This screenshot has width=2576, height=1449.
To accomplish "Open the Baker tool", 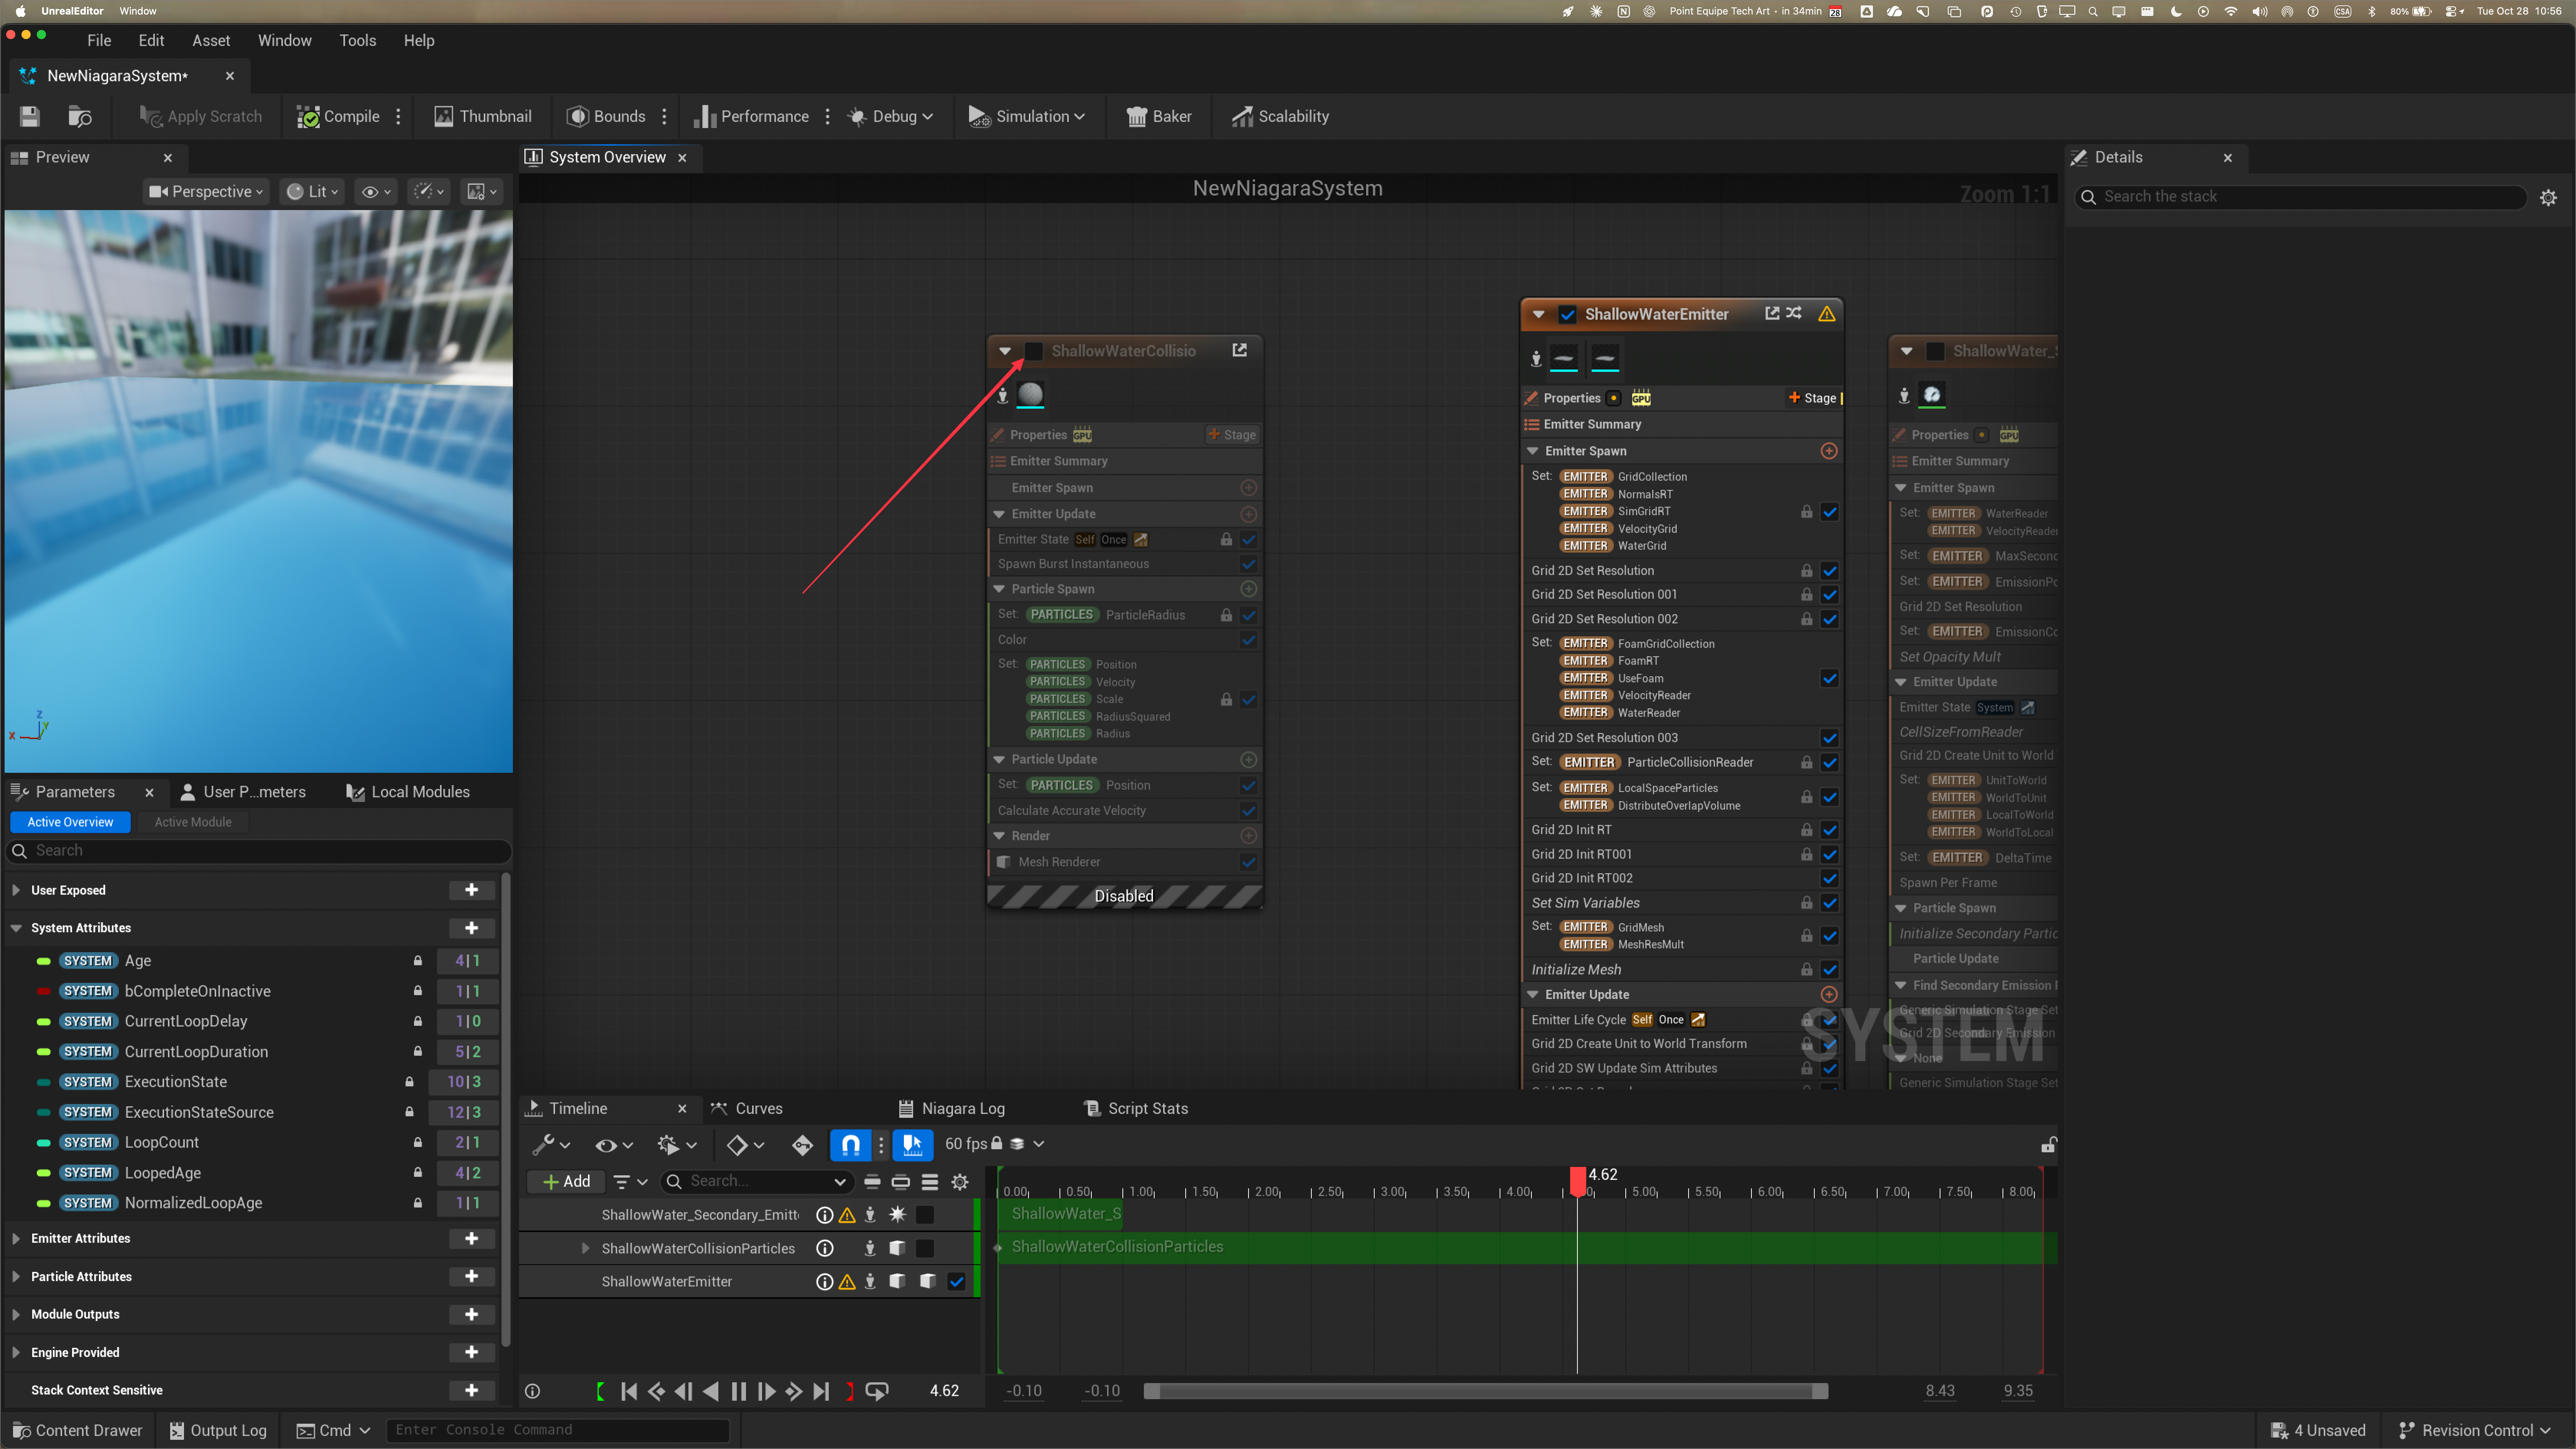I will pyautogui.click(x=1158, y=116).
